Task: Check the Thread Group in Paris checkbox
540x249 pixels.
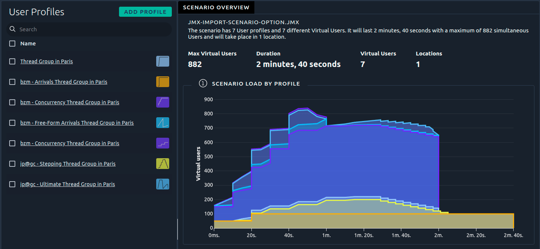Action: 12,61
